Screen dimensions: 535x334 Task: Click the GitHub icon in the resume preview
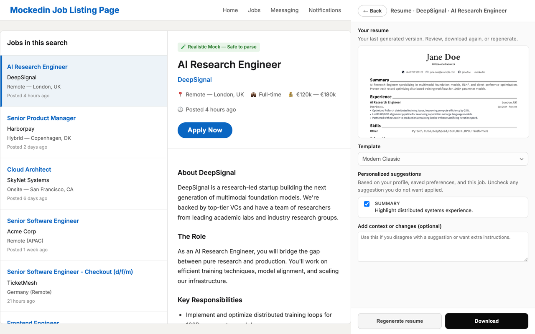(459, 72)
